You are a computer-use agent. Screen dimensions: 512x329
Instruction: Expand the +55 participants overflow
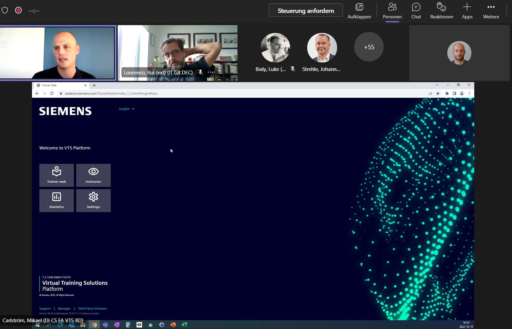point(369,47)
